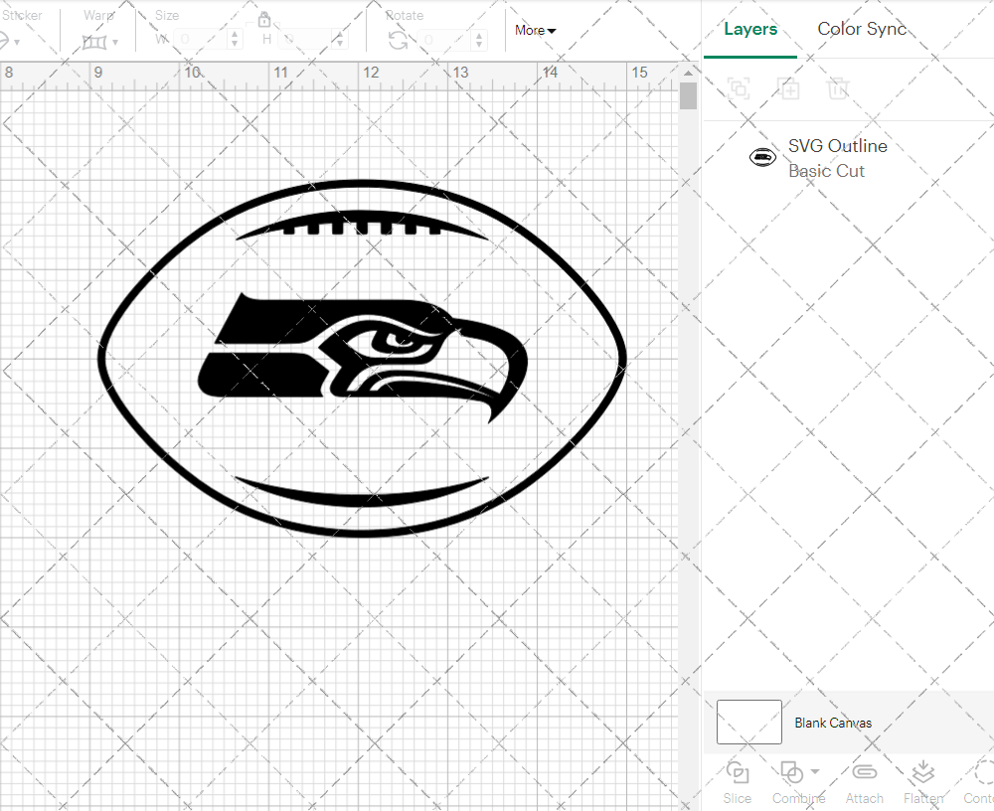994x811 pixels.
Task: Select the Layers tab
Action: [x=750, y=29]
